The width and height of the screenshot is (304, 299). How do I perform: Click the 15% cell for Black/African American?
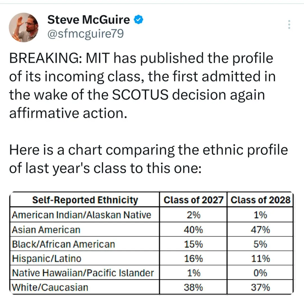193,244
